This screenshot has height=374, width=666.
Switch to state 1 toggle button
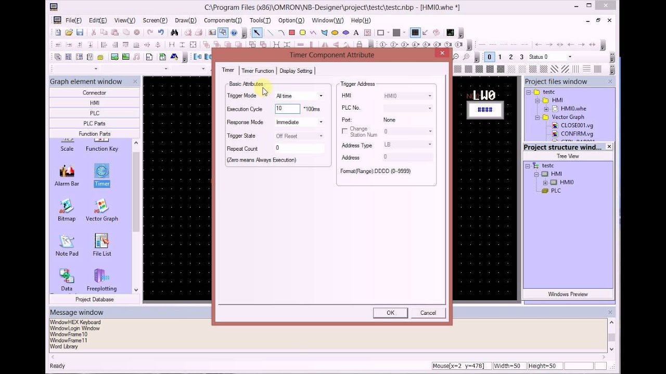[500, 57]
